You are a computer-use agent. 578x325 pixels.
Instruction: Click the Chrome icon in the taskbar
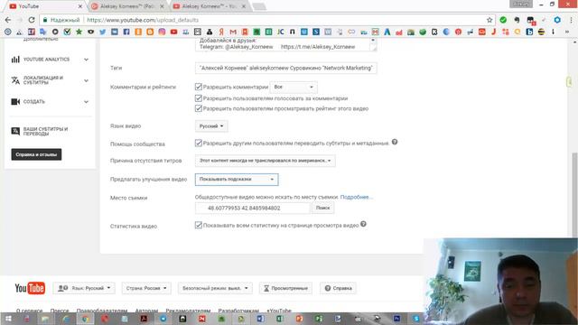(85, 319)
